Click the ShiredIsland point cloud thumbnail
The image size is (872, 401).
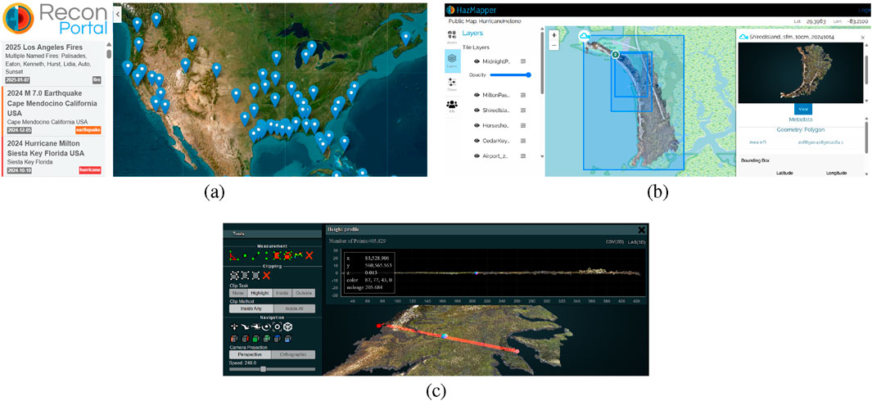point(799,74)
